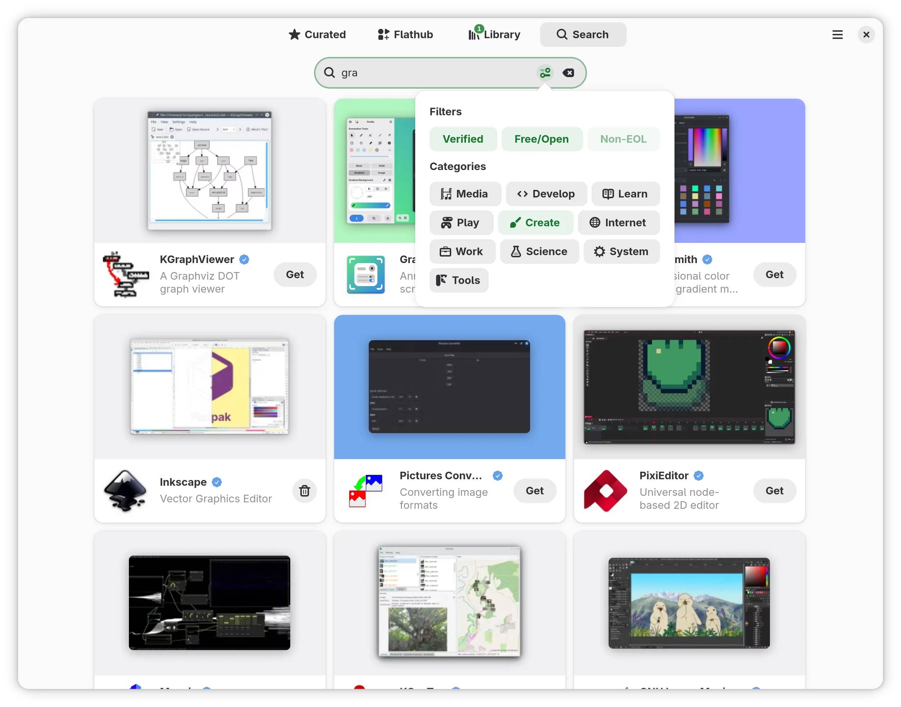This screenshot has height=707, width=901.
Task: Click the Pictures Converter app icon
Action: click(x=366, y=490)
